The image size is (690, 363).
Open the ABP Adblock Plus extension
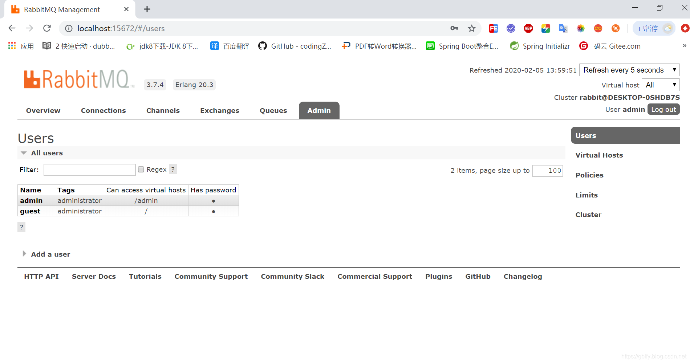pos(528,28)
